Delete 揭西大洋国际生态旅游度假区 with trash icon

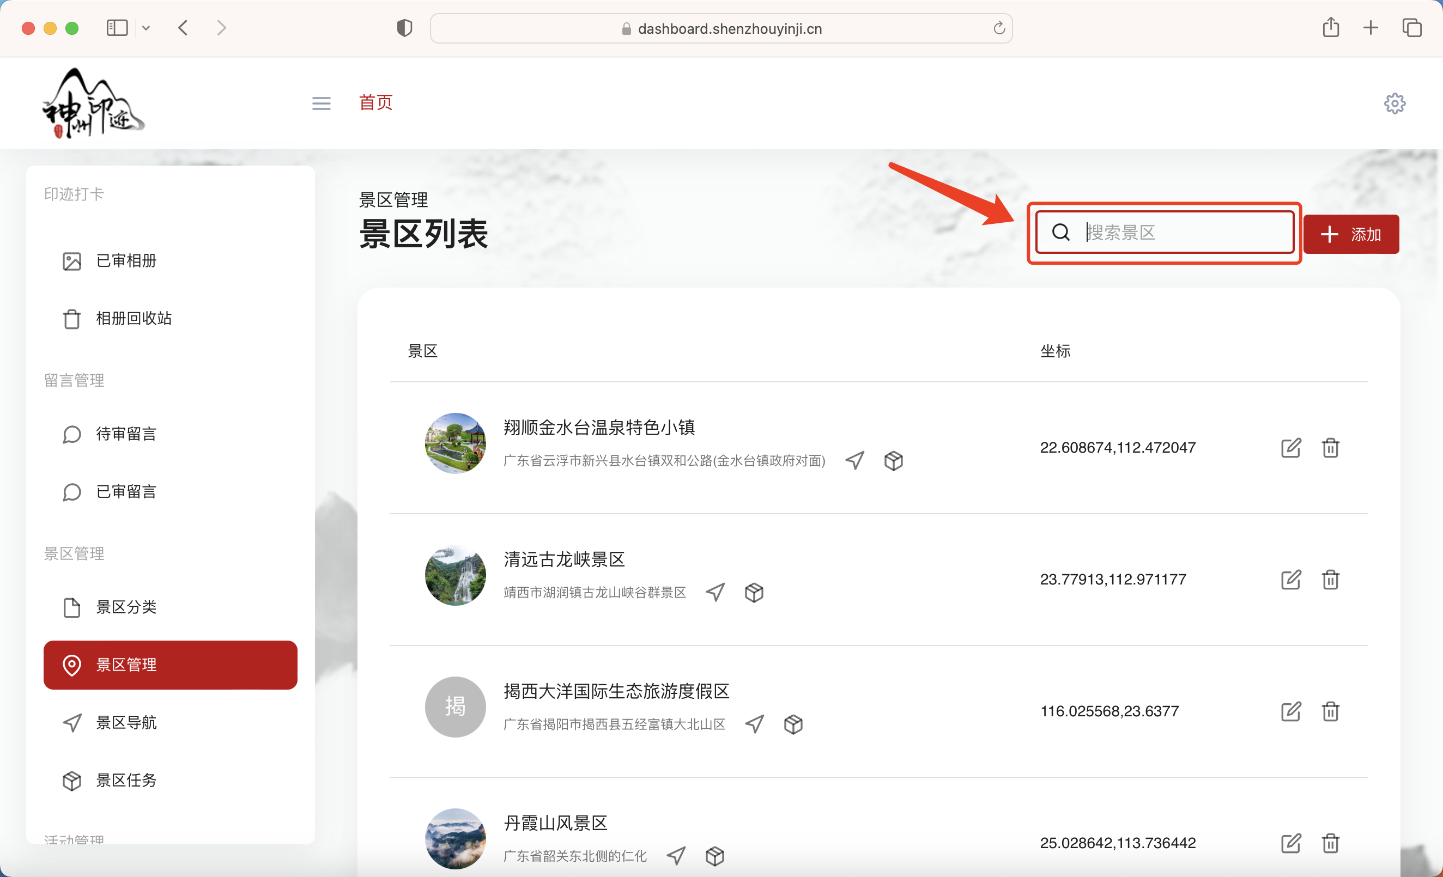point(1331,711)
